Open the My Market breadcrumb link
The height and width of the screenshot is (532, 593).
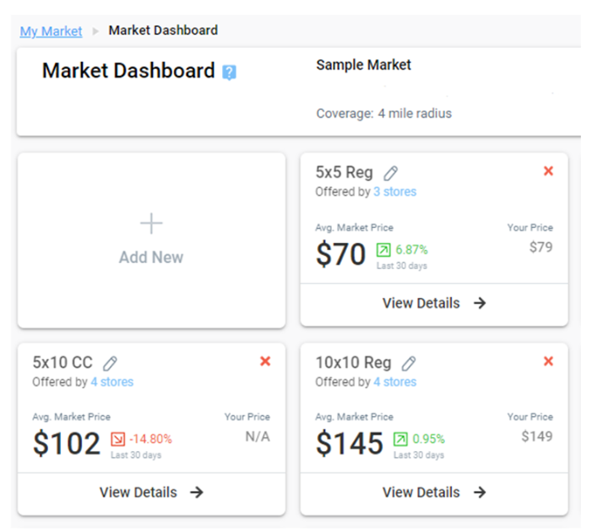tap(51, 31)
